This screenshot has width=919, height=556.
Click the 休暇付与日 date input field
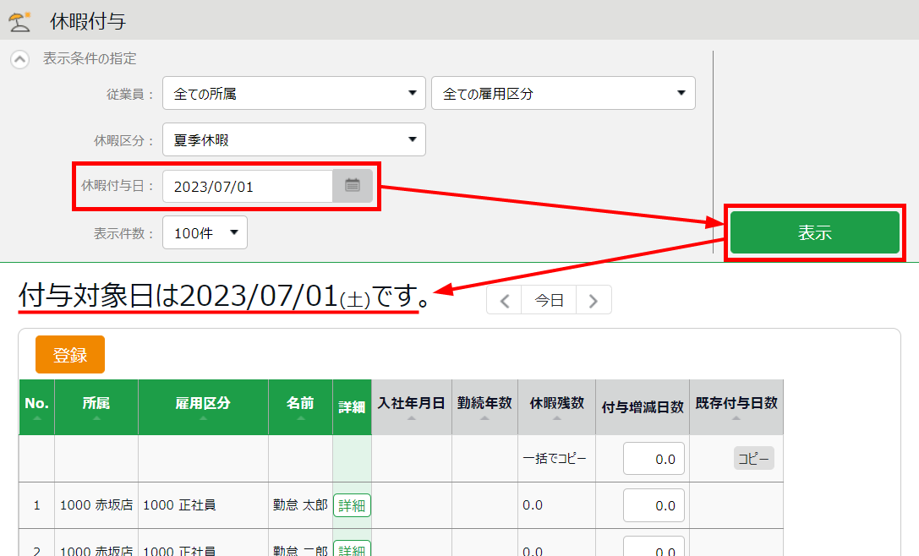(248, 187)
